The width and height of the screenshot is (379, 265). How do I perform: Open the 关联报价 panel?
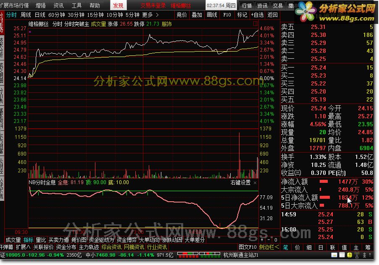point(43,247)
